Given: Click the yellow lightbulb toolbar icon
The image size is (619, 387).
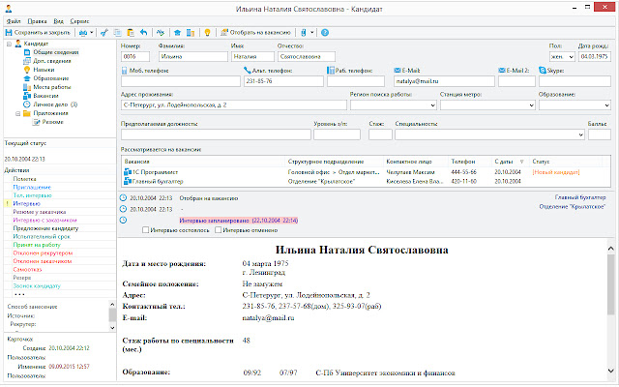Looking at the screenshot, I should tap(207, 32).
